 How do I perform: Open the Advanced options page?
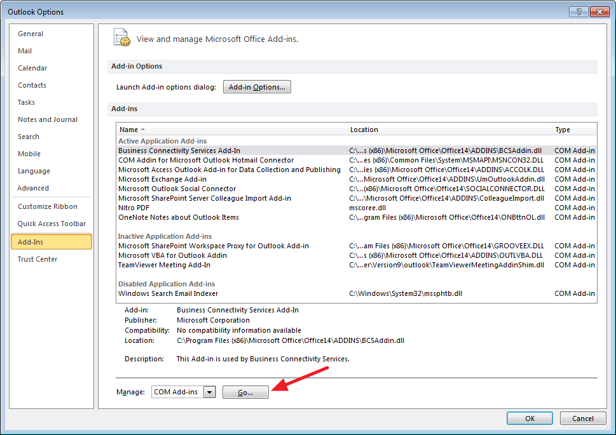(x=51, y=188)
